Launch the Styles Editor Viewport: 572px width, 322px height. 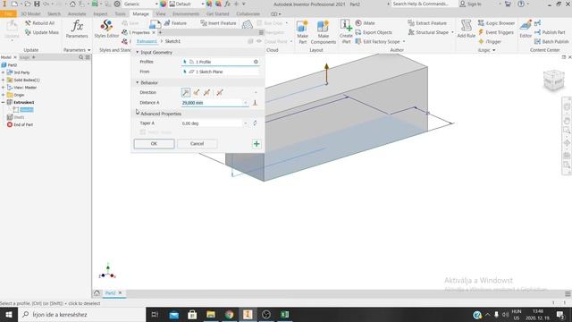coord(106,30)
